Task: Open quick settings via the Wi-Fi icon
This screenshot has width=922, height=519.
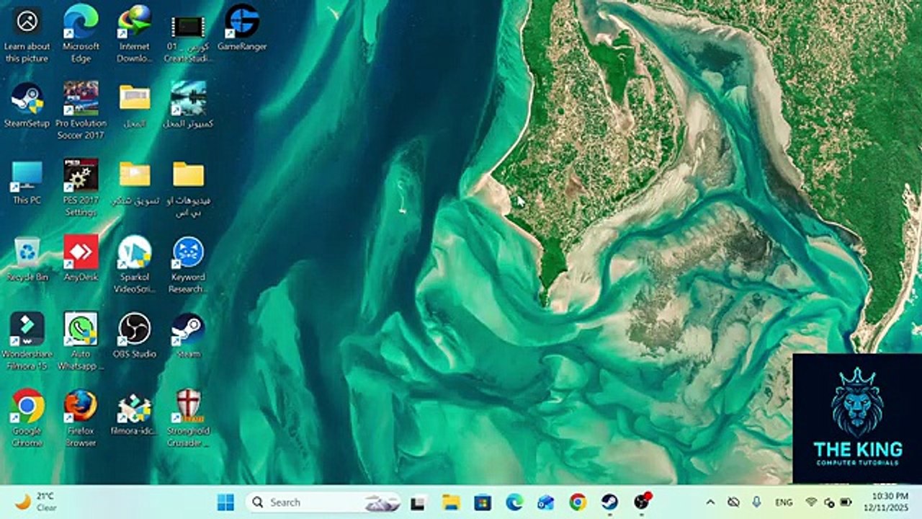Action: click(x=811, y=502)
